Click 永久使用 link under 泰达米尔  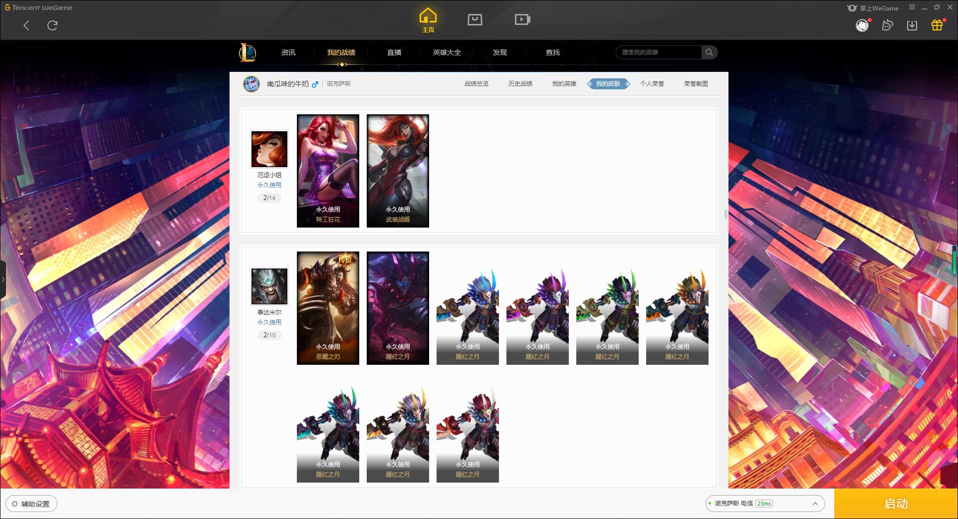coord(269,322)
